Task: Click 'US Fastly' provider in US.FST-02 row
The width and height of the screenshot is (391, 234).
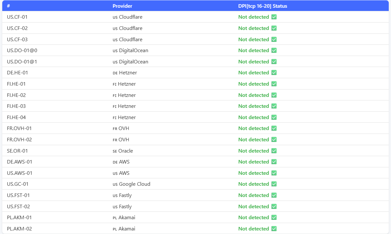Action: pyautogui.click(x=122, y=206)
